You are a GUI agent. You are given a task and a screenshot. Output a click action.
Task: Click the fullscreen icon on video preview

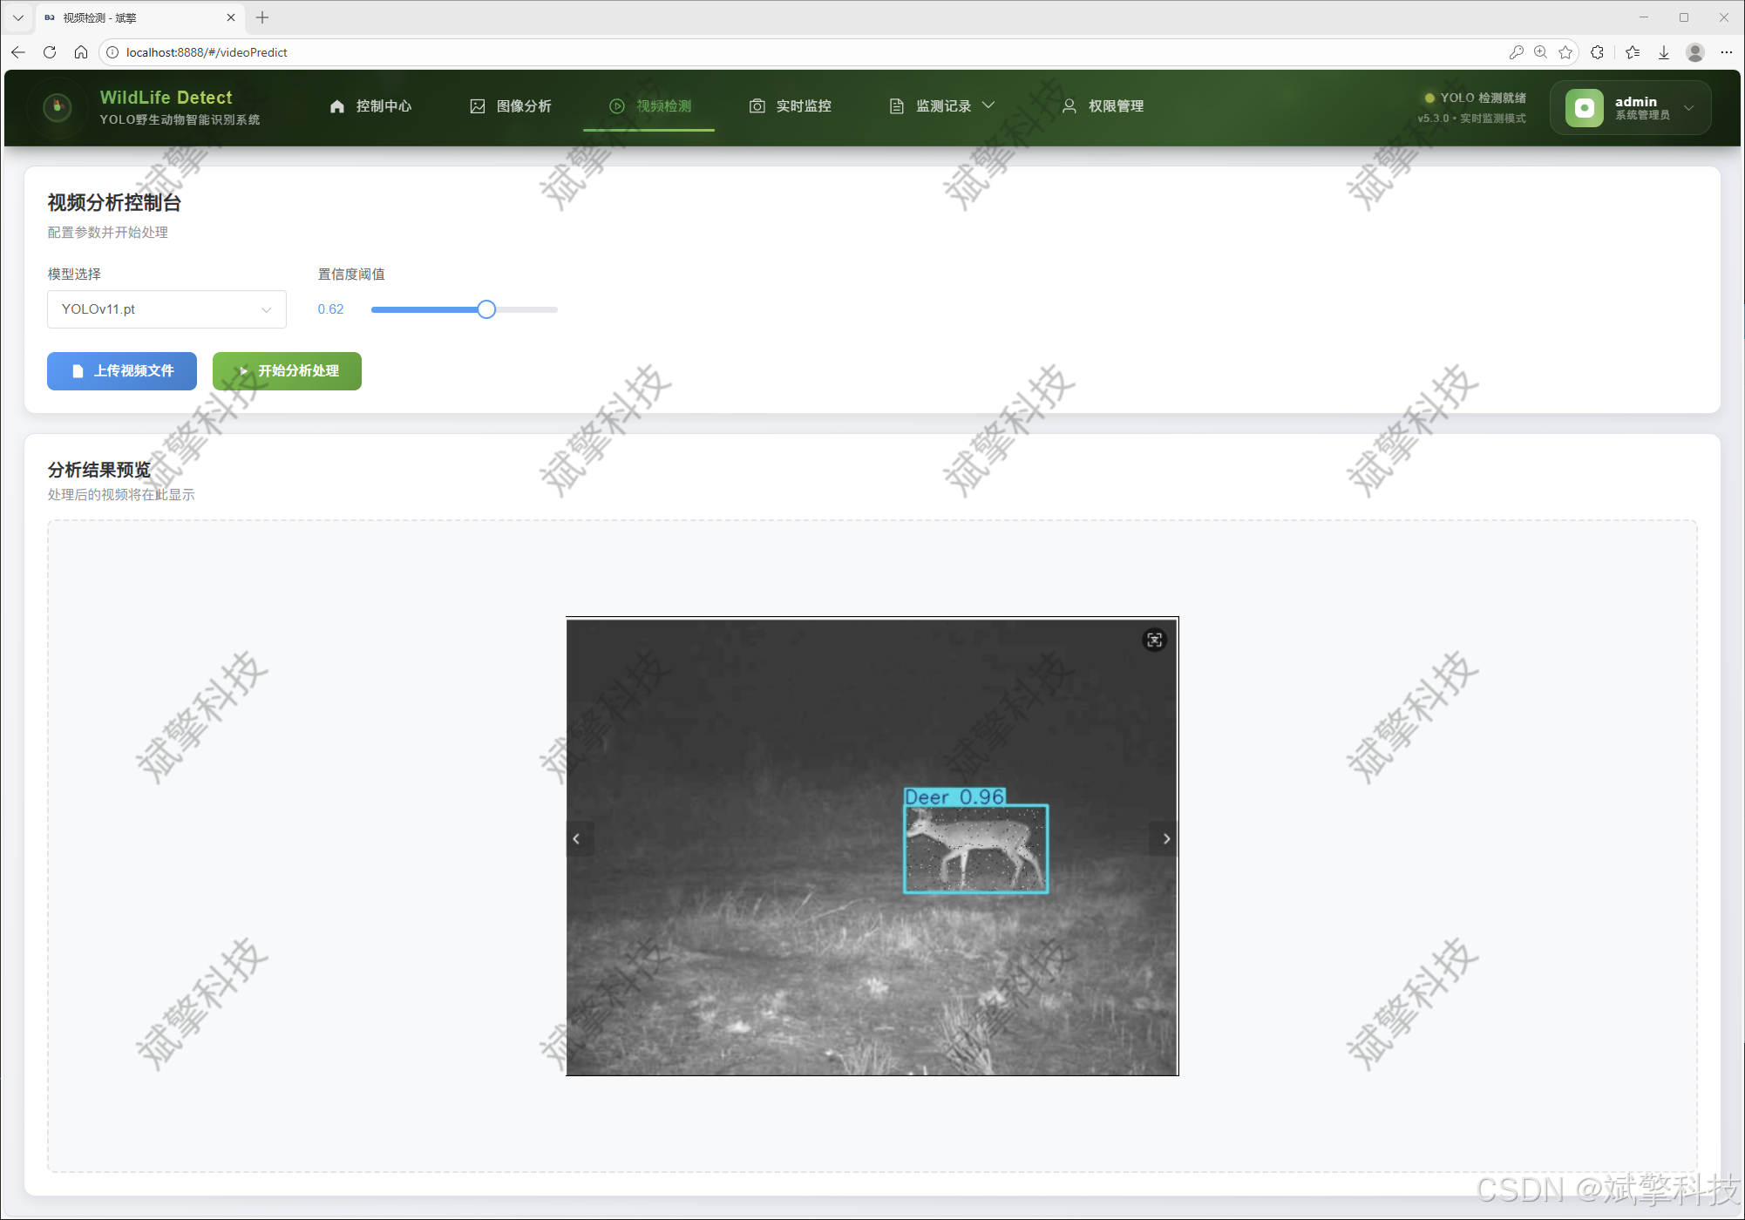click(x=1154, y=640)
